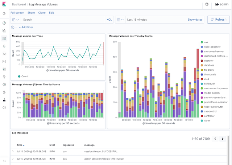
Task: Navigate to Dashboard breadcrumb
Action: pos(19,4)
